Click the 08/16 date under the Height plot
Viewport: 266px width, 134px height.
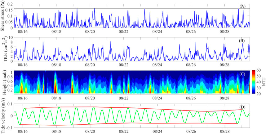click(x=23, y=98)
